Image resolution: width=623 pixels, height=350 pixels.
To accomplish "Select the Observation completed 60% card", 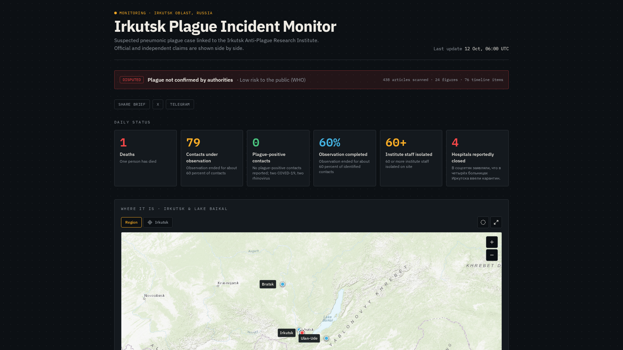I will point(345,158).
